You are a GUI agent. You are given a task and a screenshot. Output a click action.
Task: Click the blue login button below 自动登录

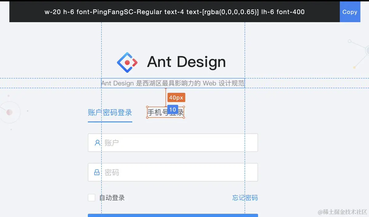173,215
